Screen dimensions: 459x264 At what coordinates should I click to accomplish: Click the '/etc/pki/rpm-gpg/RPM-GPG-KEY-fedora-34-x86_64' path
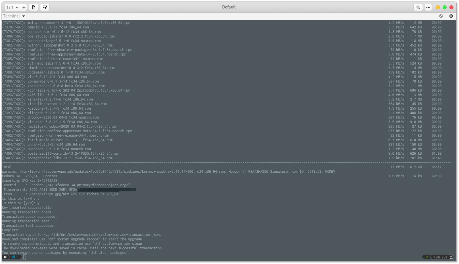coord(74,194)
